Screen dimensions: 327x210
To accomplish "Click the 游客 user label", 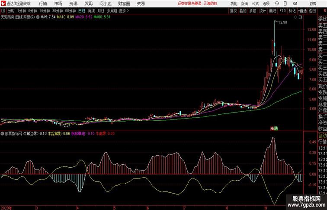I will click(313, 3).
